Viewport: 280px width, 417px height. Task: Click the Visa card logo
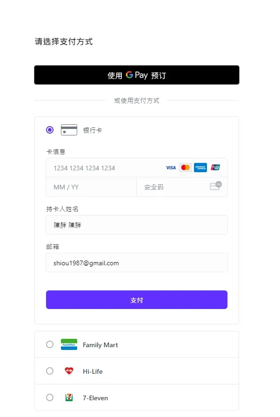pos(171,168)
